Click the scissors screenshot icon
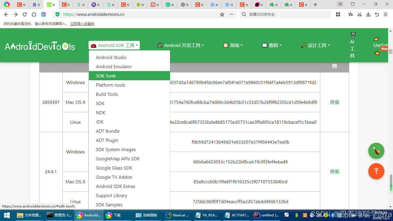 359,14
